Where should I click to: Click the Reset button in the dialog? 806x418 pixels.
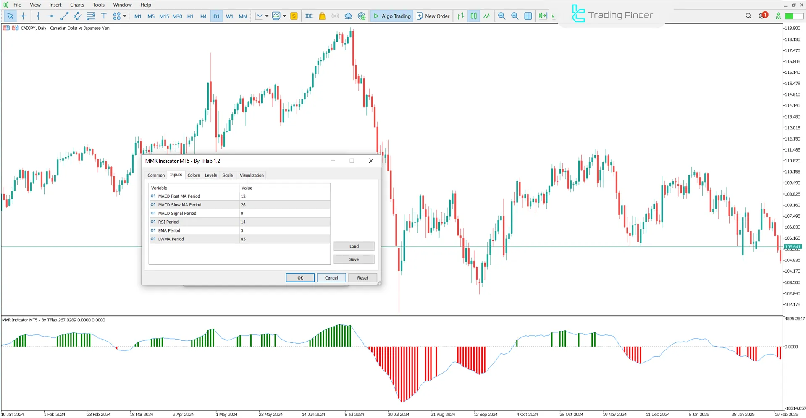[x=362, y=277]
